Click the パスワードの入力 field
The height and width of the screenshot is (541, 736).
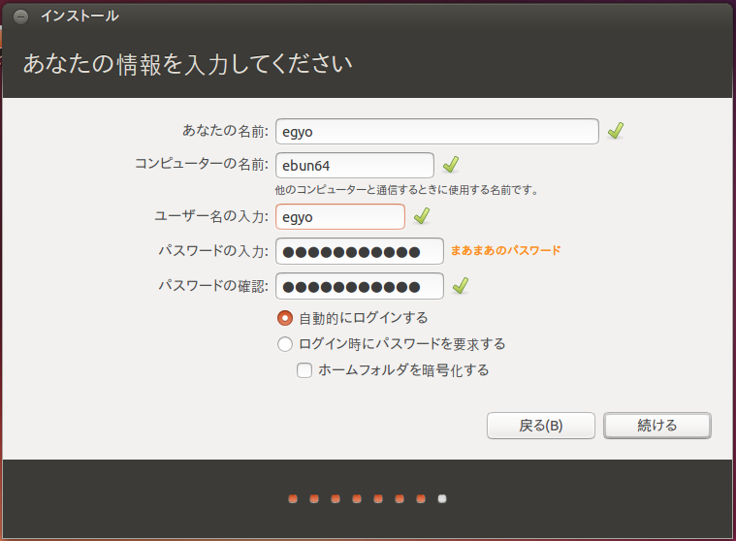point(360,251)
